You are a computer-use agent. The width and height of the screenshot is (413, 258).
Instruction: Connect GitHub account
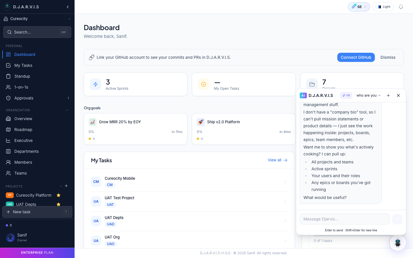(x=356, y=57)
